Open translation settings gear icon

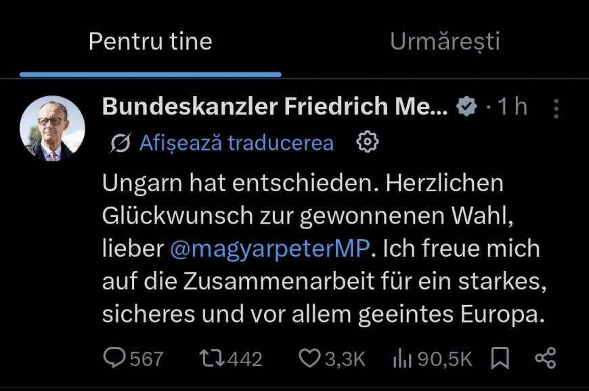[367, 142]
